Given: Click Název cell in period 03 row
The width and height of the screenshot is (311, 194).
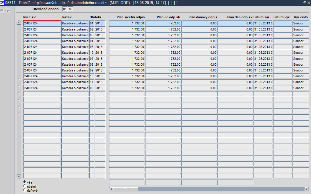Looking at the screenshot, I should [x=75, y=35].
